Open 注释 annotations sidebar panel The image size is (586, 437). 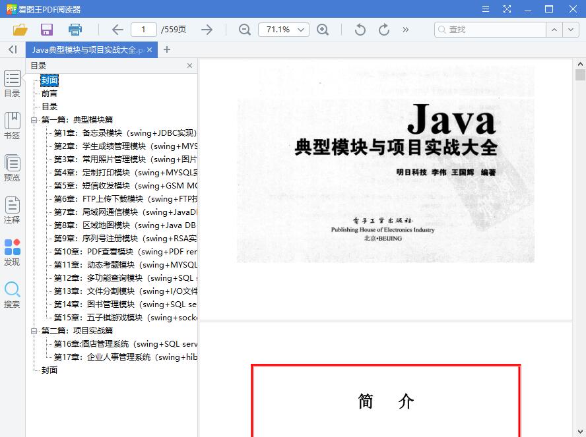click(12, 210)
